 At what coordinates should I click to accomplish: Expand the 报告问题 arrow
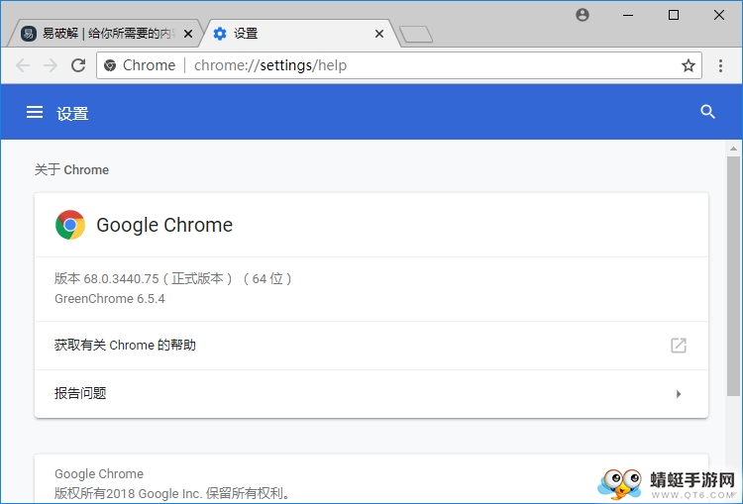coord(679,394)
